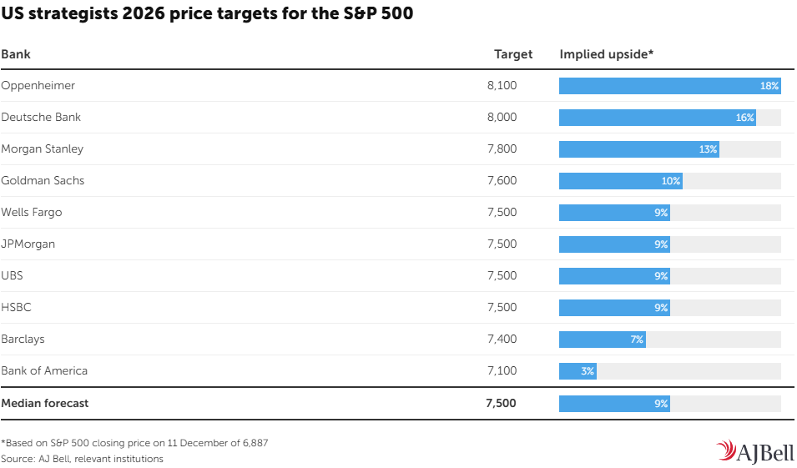
Task: Select the Morgan Stanley row label
Action: pos(43,149)
